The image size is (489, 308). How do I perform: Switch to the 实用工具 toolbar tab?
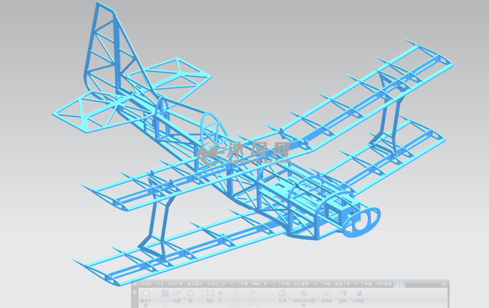(x=176, y=284)
